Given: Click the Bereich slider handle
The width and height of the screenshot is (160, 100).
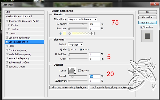Looking at the screenshot, I should tap(73, 76).
